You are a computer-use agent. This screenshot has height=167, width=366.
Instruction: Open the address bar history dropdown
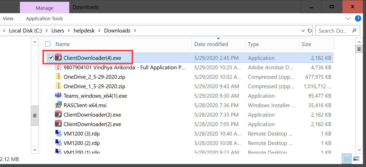coord(303,31)
